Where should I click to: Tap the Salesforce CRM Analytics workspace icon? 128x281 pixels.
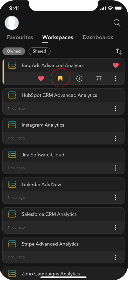[12, 214]
